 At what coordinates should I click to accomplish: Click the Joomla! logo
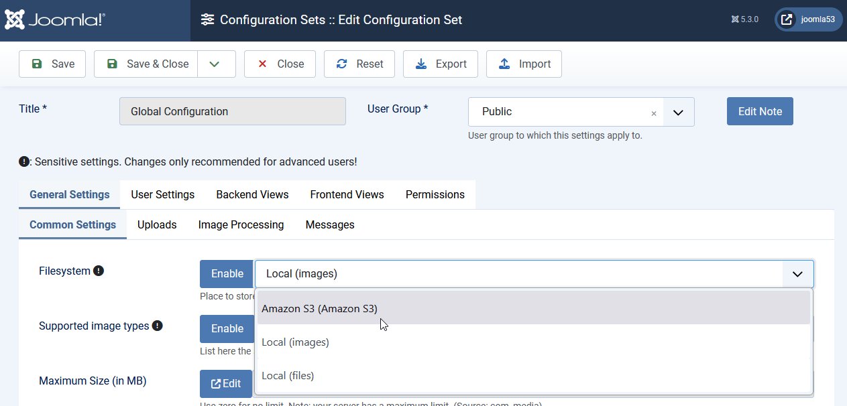point(54,20)
